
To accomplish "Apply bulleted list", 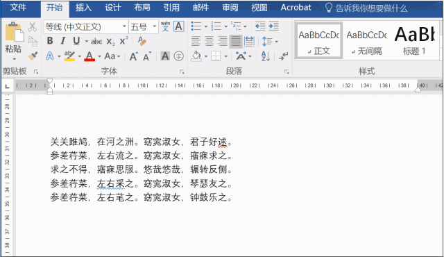I will [196, 26].
